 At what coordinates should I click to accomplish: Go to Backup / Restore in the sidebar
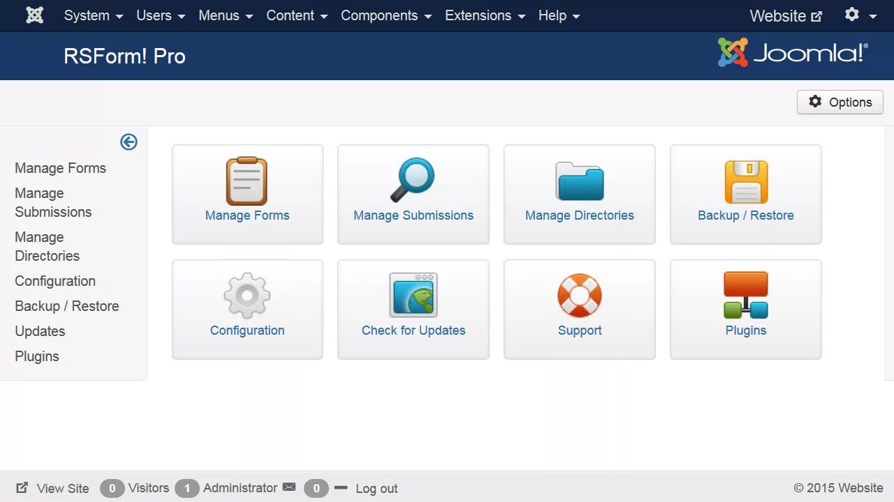click(67, 306)
